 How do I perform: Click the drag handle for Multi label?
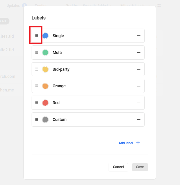(x=37, y=53)
